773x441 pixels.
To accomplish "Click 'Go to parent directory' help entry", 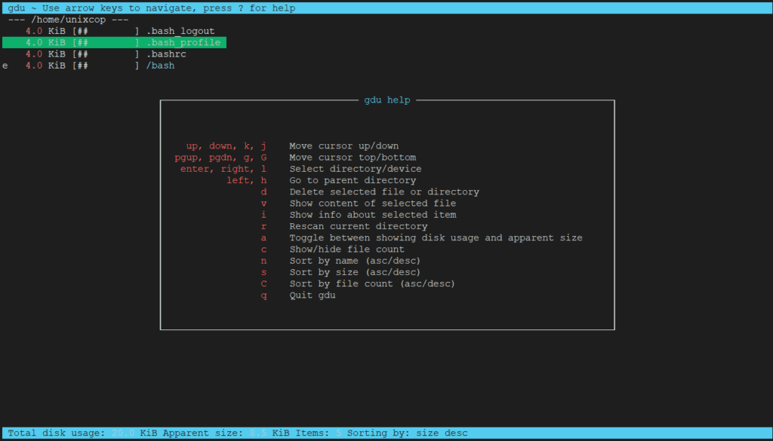I will tap(353, 180).
